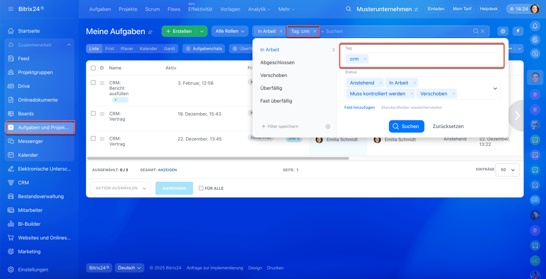Screen dimensions: 546x279
Task: Remove Anstehend from Status field
Action: (380, 83)
